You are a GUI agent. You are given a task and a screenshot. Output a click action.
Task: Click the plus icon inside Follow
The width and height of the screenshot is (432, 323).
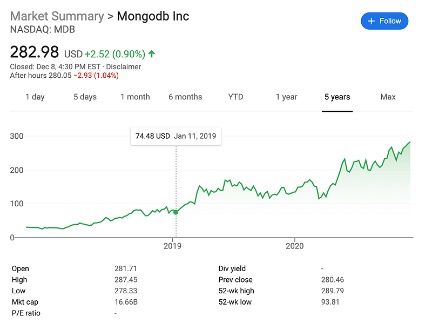pyautogui.click(x=371, y=21)
